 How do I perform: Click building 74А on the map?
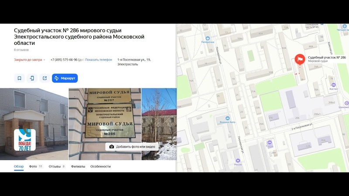[316, 67]
